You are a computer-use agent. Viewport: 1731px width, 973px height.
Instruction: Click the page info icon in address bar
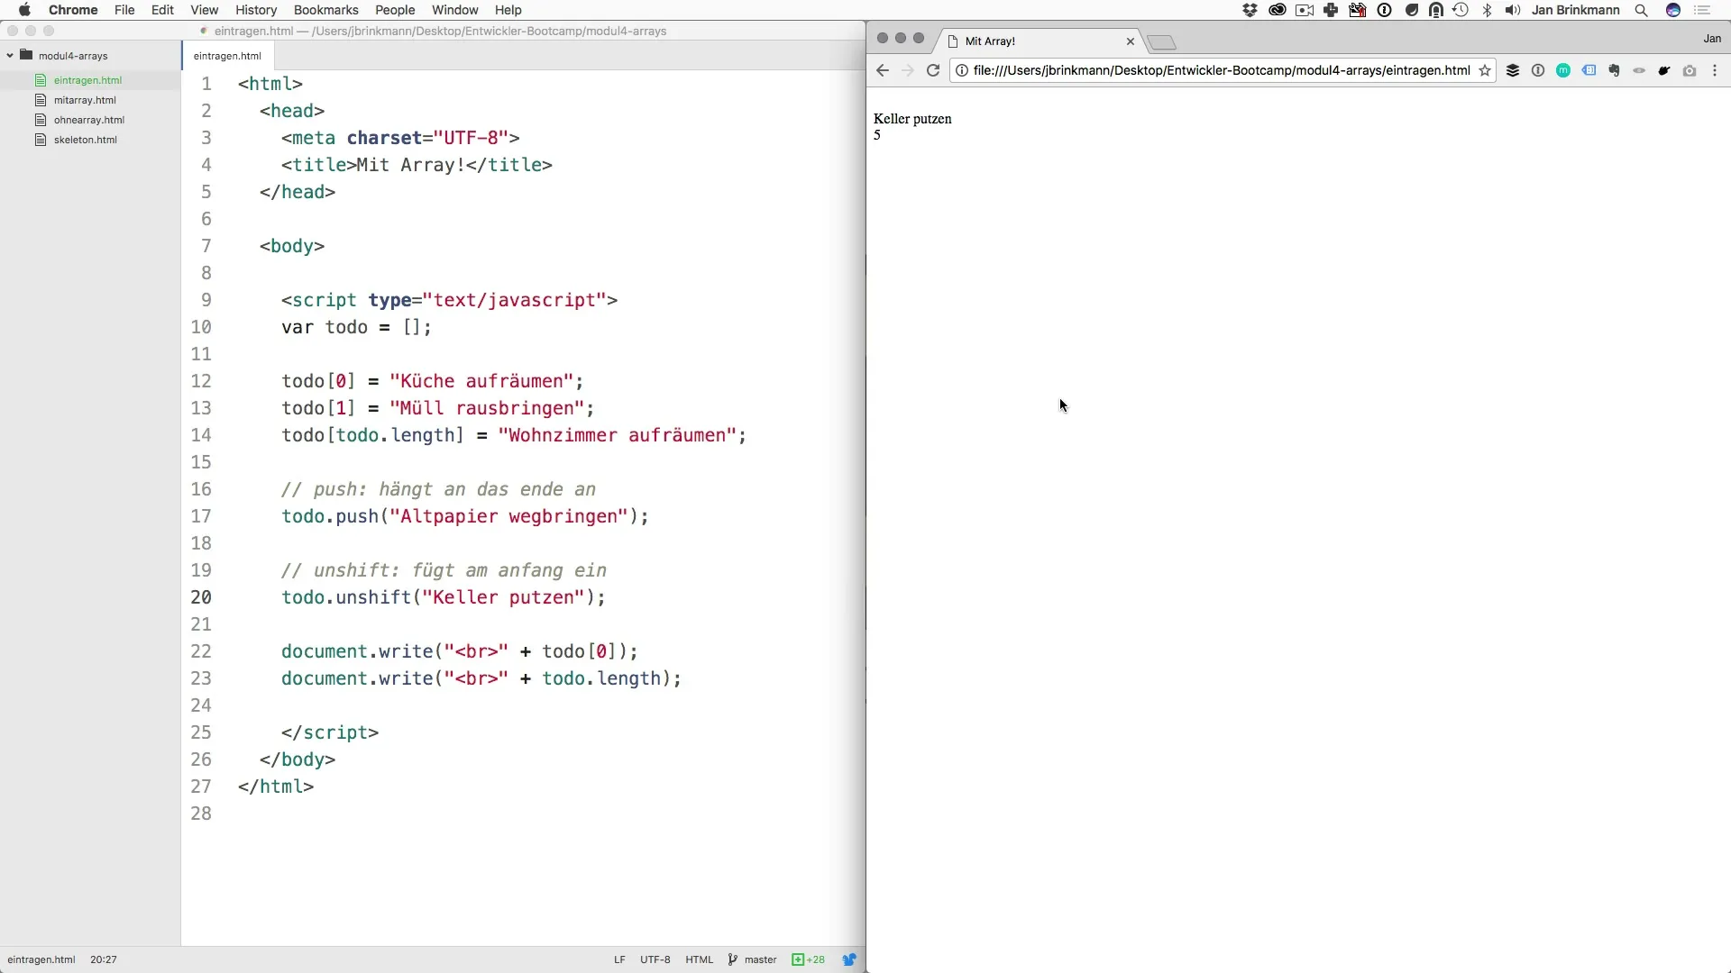[962, 70]
